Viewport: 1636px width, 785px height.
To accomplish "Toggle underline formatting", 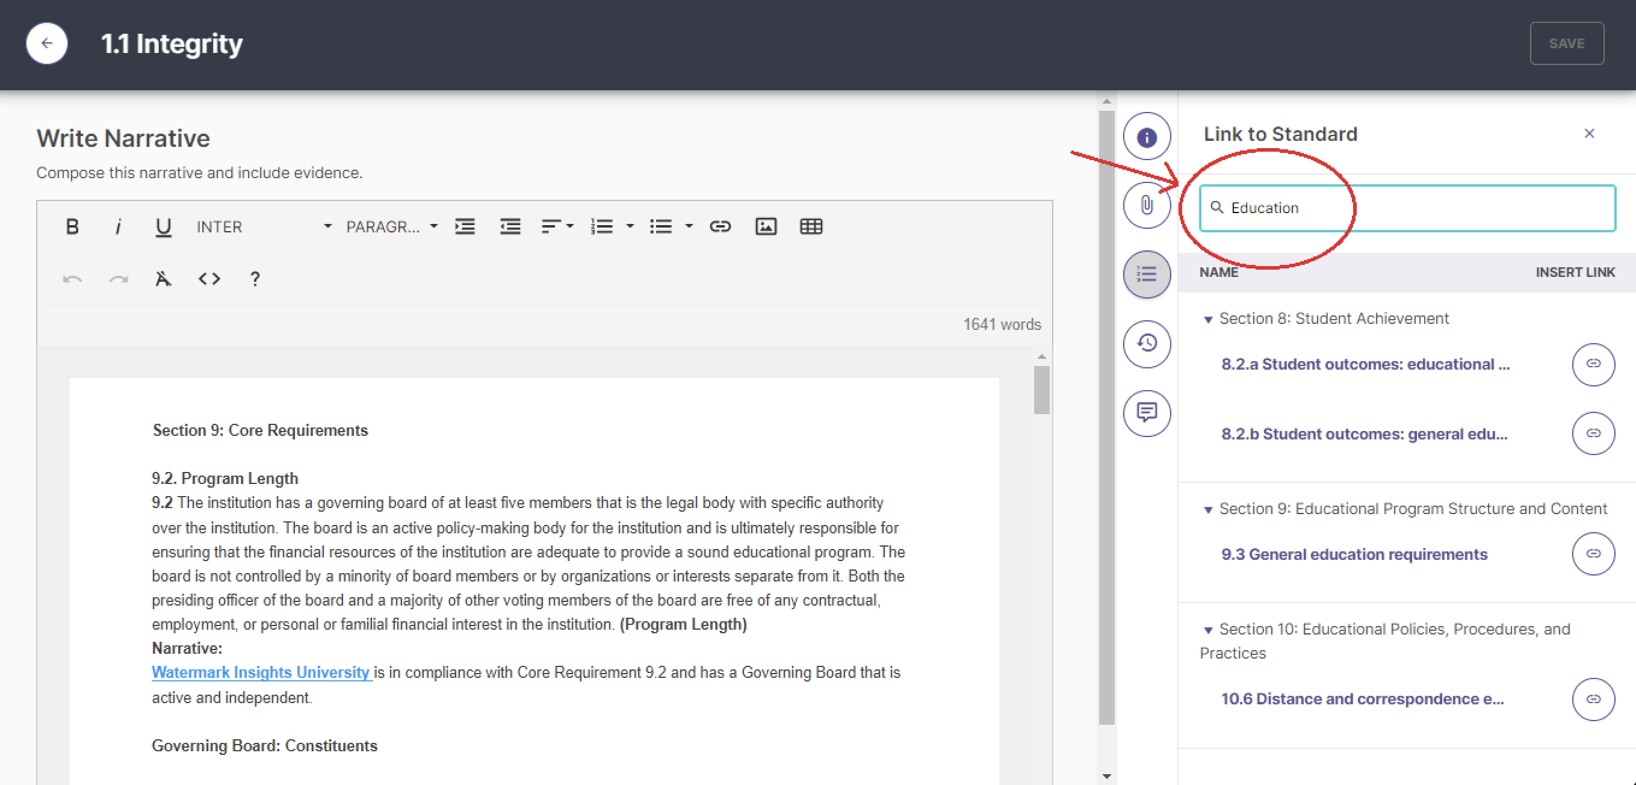I will (x=163, y=227).
